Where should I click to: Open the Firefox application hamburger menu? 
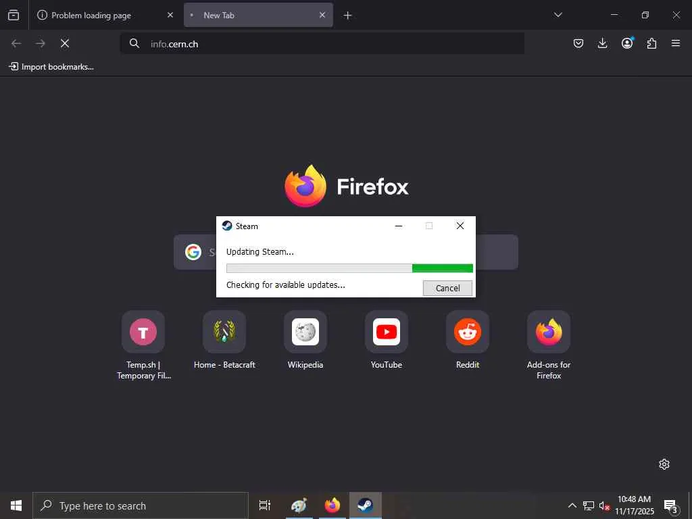click(x=676, y=43)
